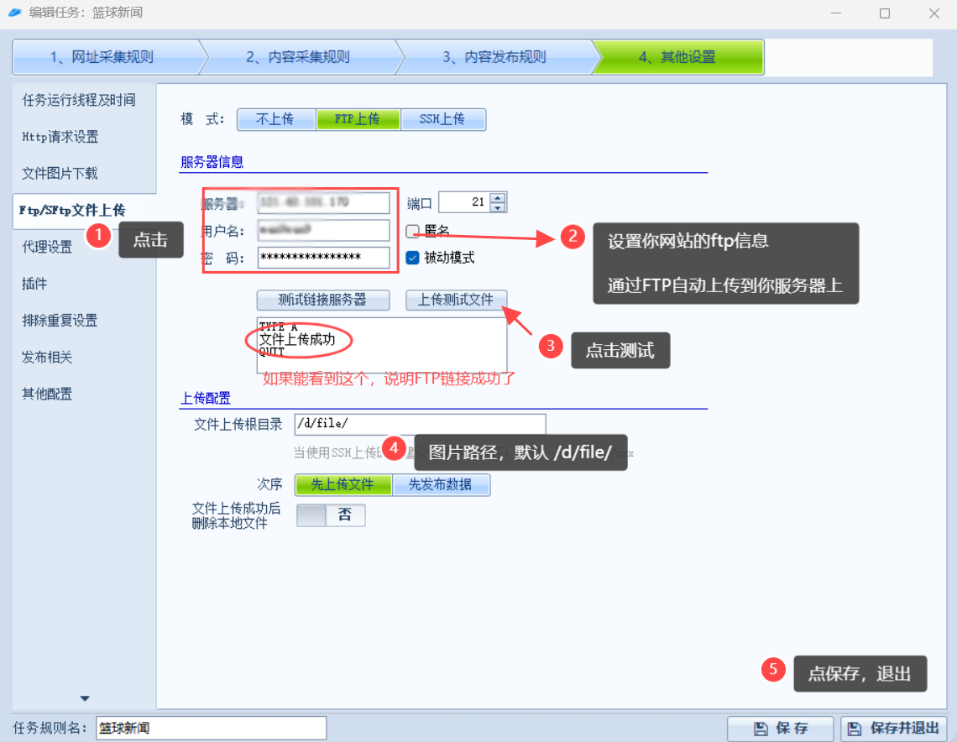Screen dimensions: 957x742
Task: Open the 内容发布规则 step tab
Action: coord(494,57)
